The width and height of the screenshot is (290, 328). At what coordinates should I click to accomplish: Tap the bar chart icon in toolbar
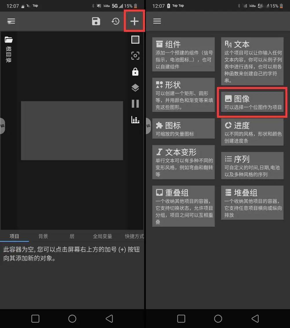pos(135,120)
